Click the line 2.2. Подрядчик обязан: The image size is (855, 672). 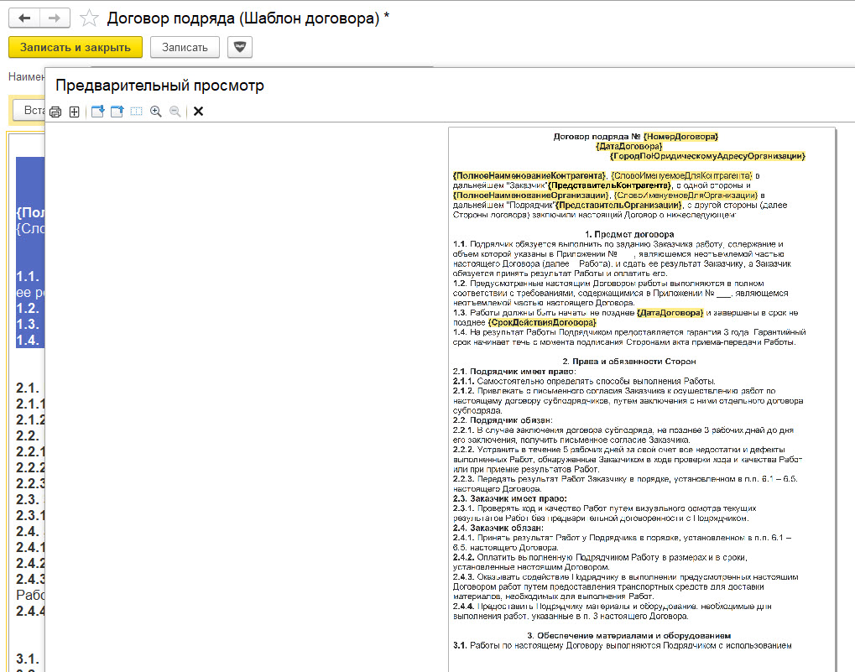pos(503,420)
